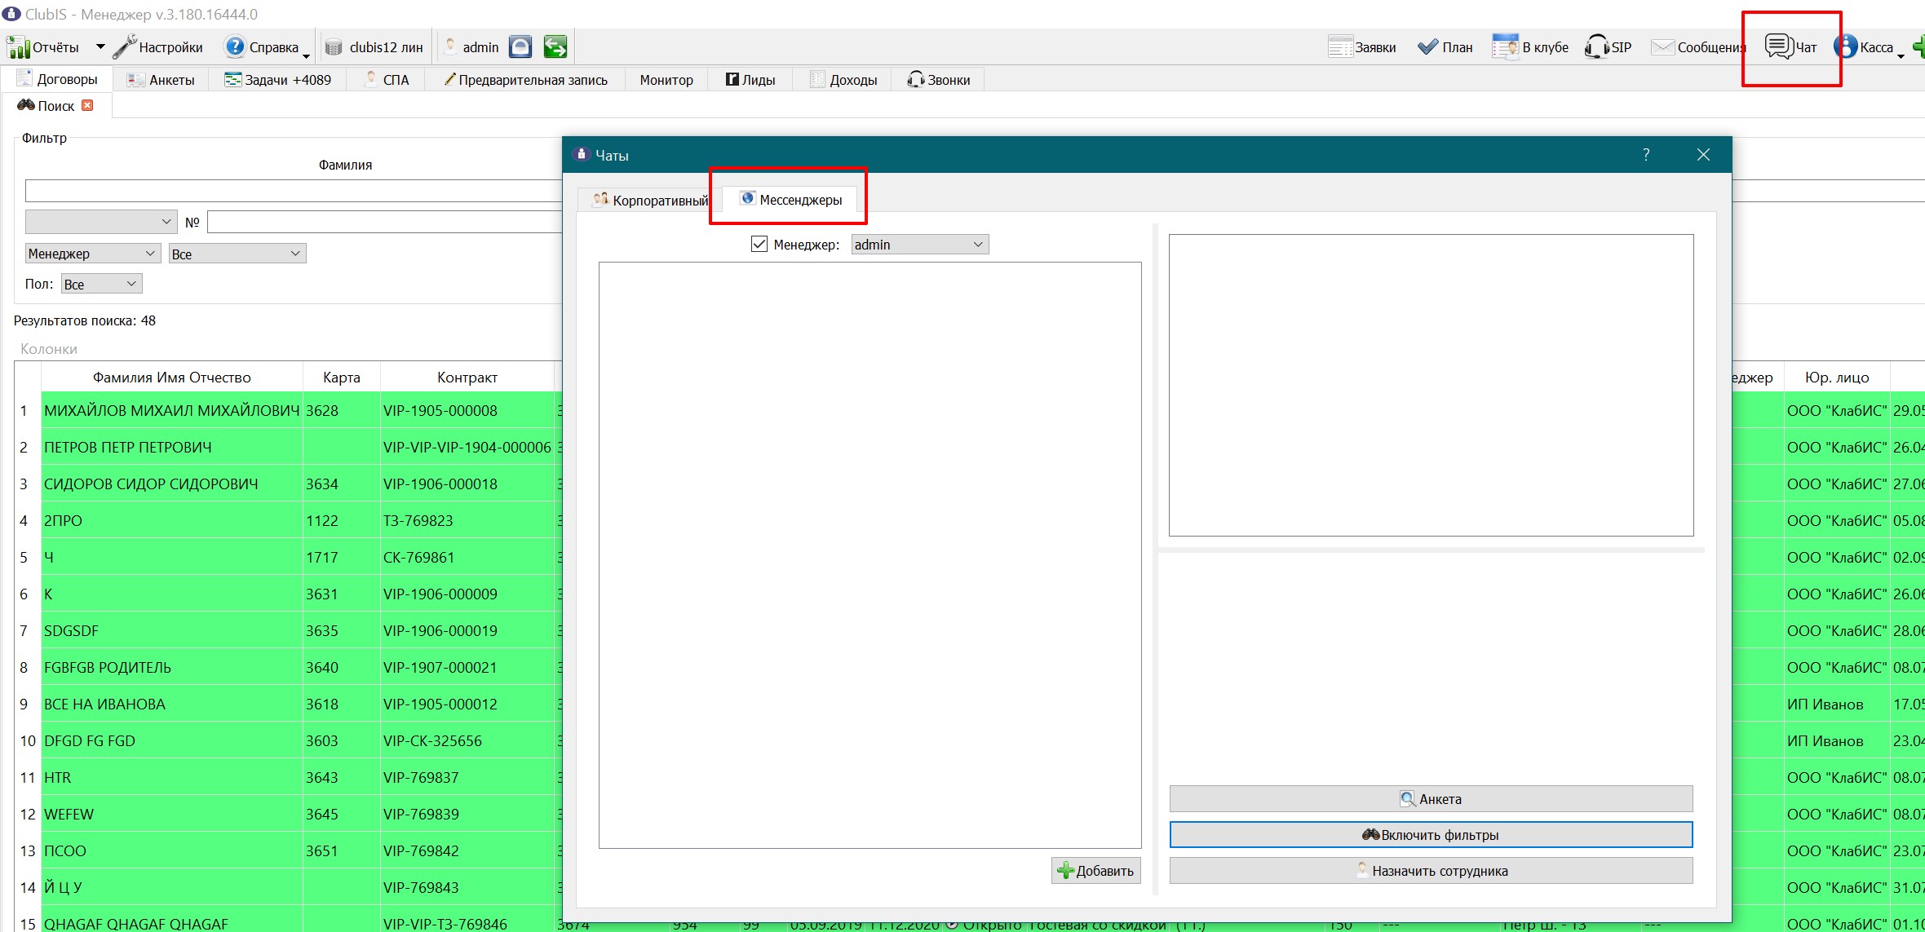This screenshot has height=932, width=1925.
Task: Click the Настройки wrench icon
Action: (x=125, y=46)
